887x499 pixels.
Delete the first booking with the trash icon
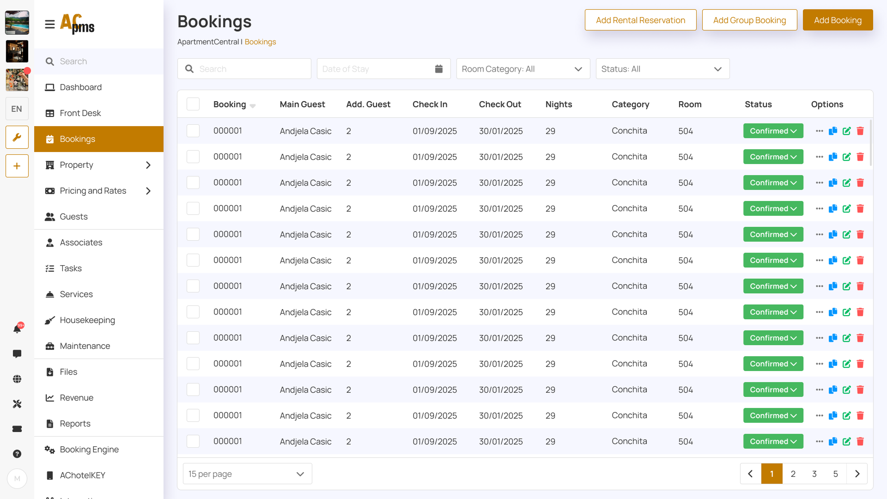[860, 131]
